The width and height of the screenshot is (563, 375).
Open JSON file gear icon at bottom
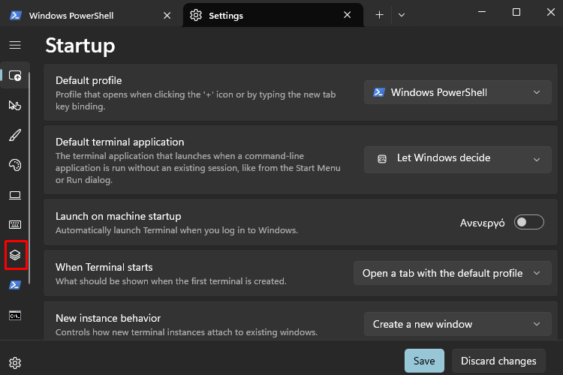click(15, 363)
